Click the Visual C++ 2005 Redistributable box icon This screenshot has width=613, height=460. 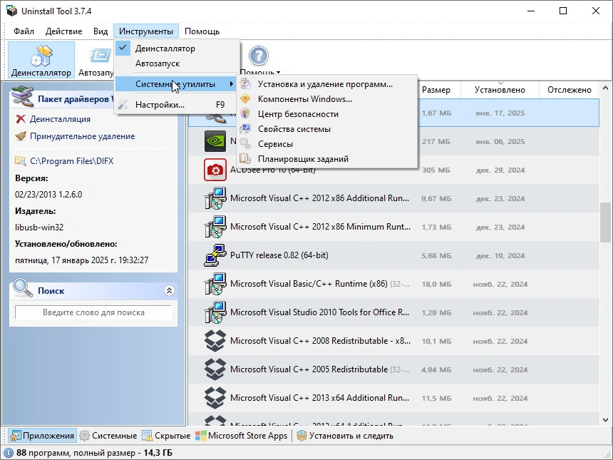(x=215, y=369)
